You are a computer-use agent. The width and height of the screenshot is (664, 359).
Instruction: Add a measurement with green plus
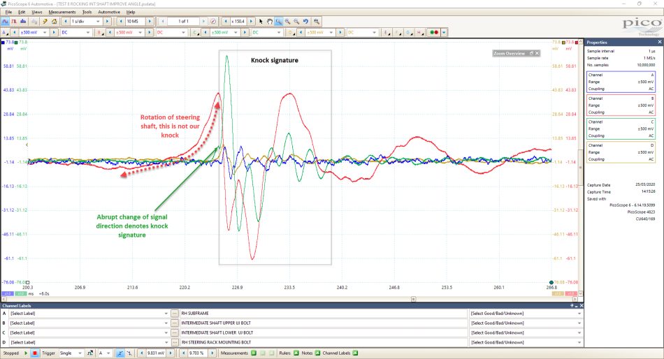click(254, 353)
